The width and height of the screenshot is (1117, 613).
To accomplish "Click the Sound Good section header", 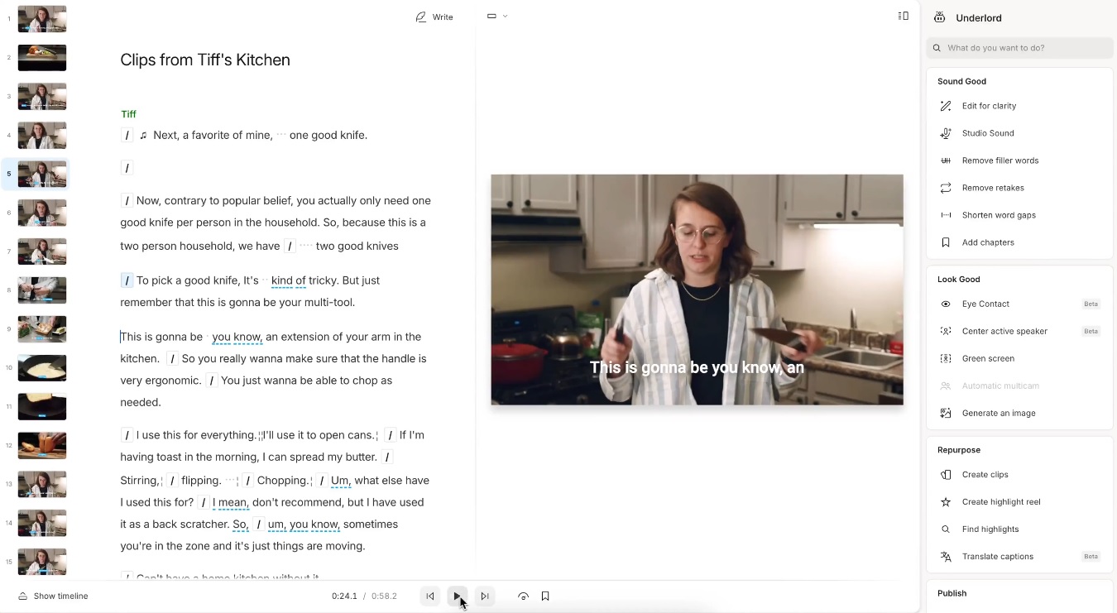I will tap(961, 81).
